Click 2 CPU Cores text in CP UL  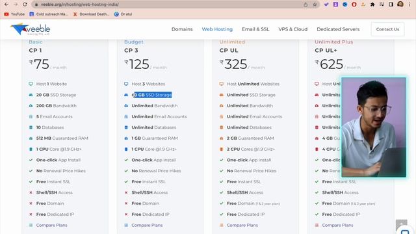point(251,149)
